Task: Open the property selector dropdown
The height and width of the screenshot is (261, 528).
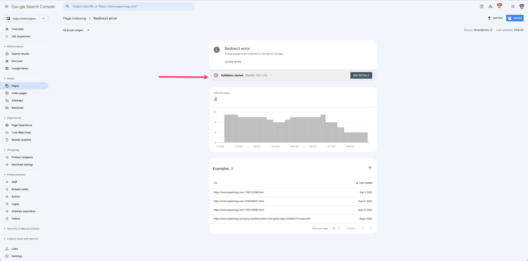Action: pyautogui.click(x=26, y=18)
